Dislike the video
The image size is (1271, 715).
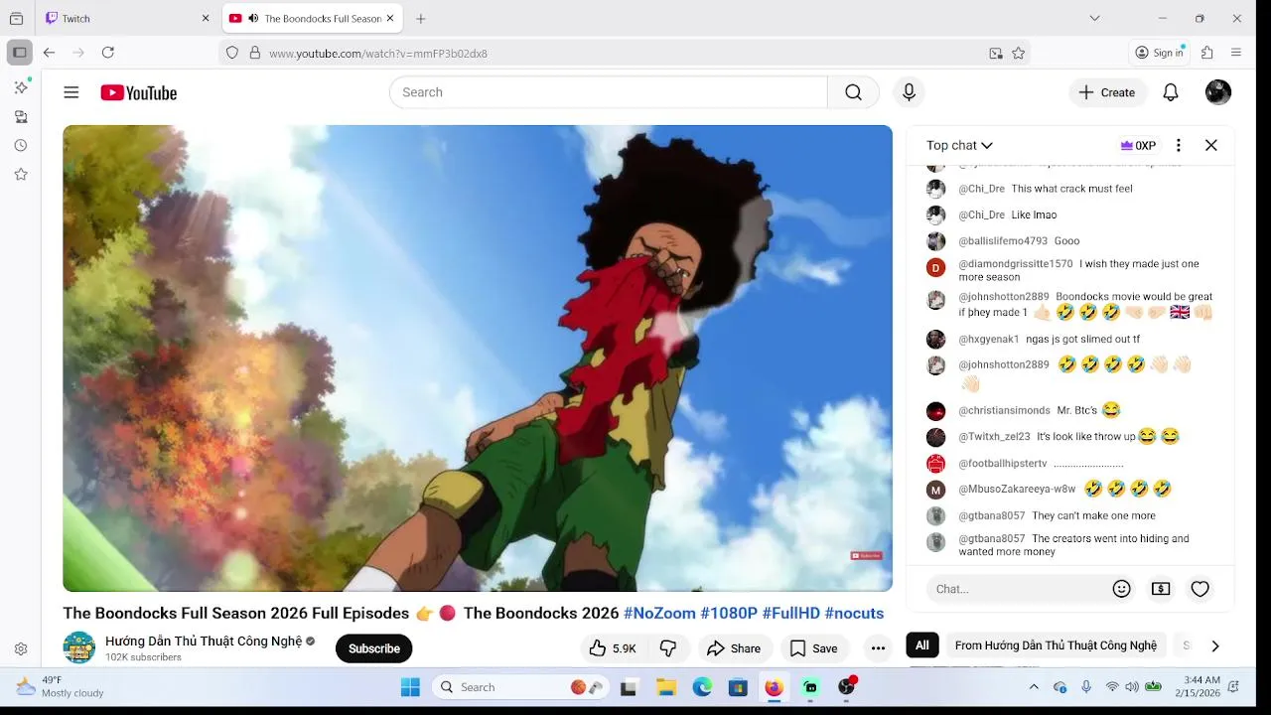coord(668,648)
